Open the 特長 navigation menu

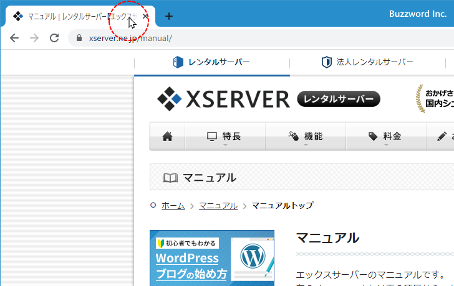(225, 136)
